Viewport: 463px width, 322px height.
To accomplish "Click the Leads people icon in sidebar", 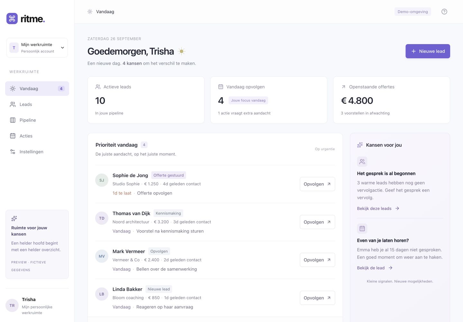I will click(13, 104).
